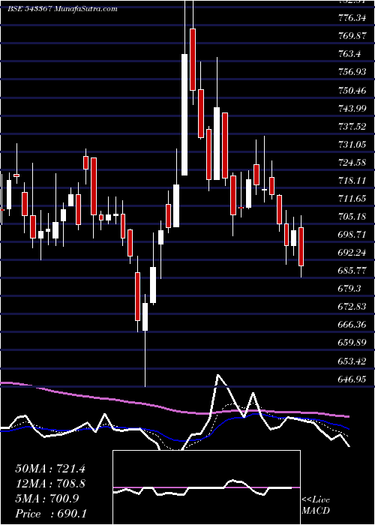Screen dimensions: 375x525
Task: Select the 685.77 price value
Action: pos(352,271)
